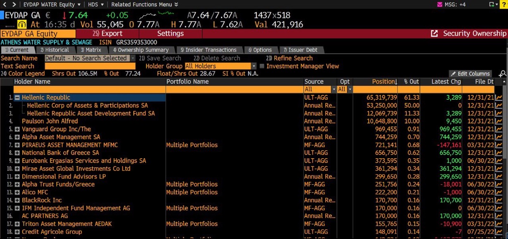Viewport: 508px width, 239px height.
Task: Expand PIRAEUS ASSET MANAGEMENT MFMC row
Action: click(17, 145)
